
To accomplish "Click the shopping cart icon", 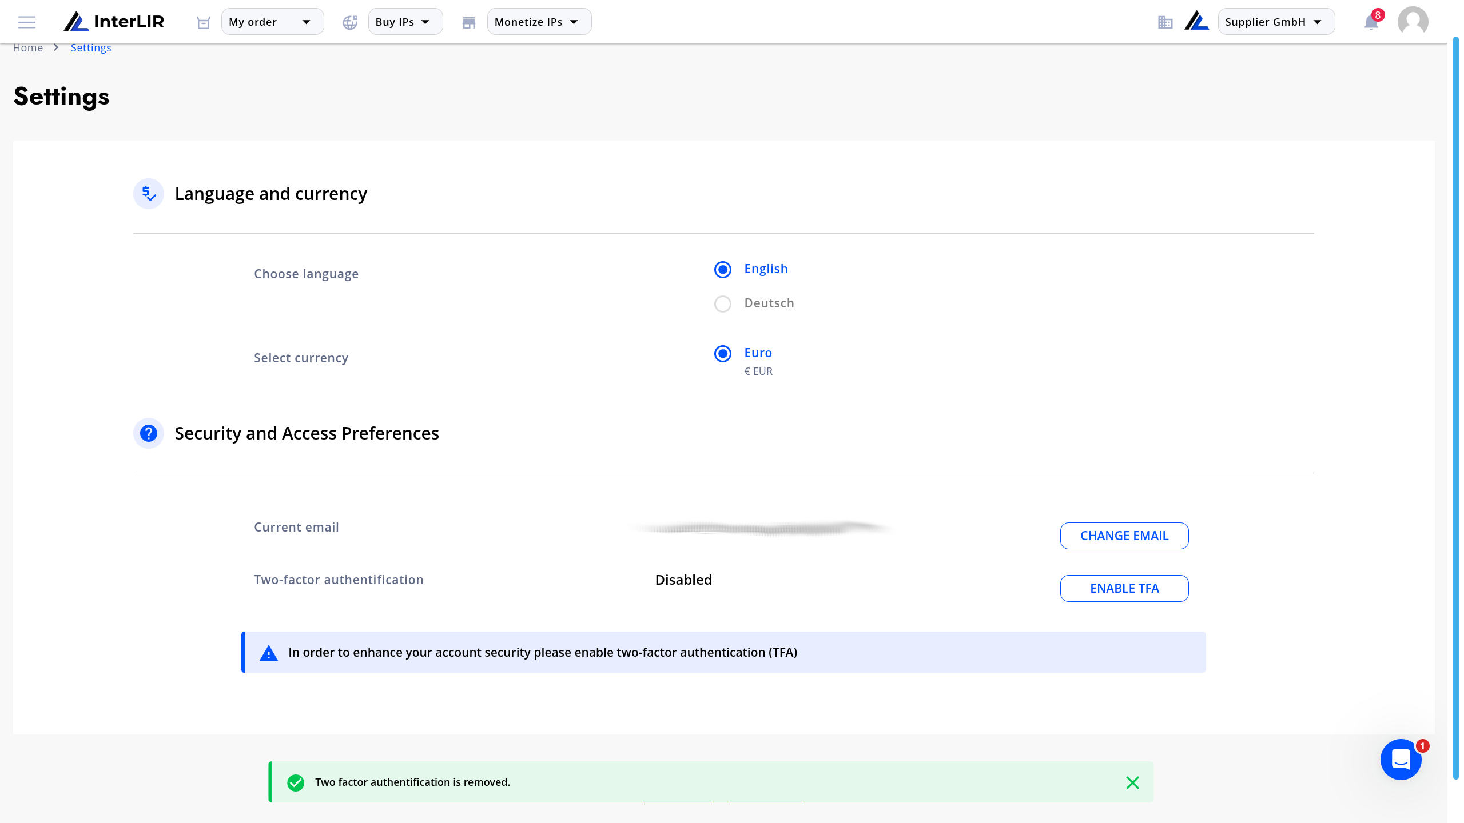I will coord(204,22).
